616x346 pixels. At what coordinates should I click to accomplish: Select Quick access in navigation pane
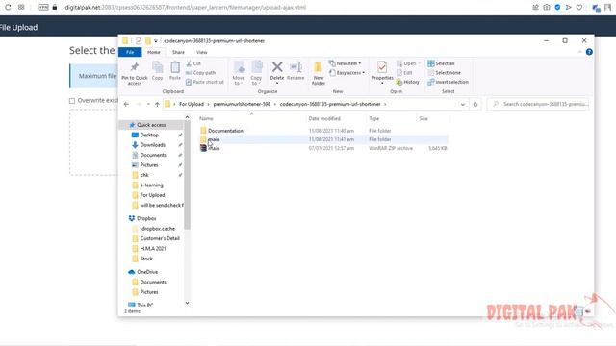pyautogui.click(x=151, y=125)
